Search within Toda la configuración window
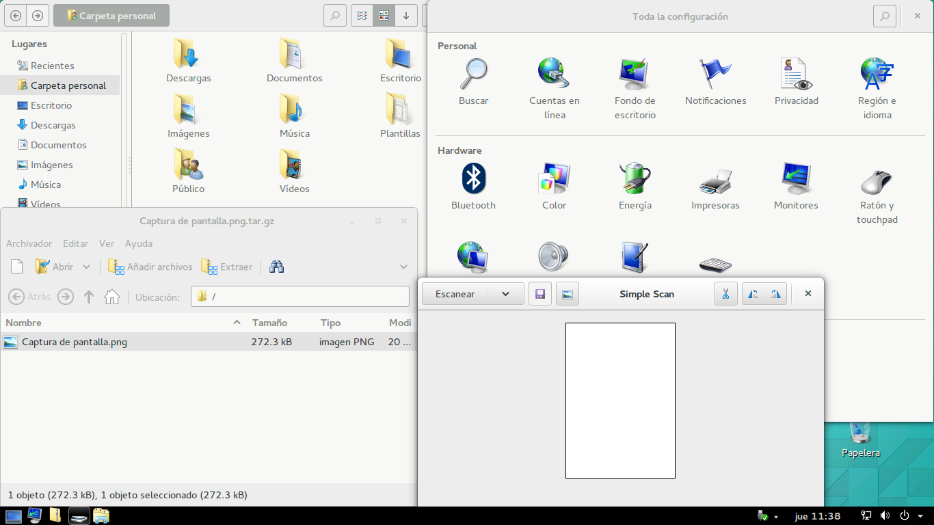 884,16
